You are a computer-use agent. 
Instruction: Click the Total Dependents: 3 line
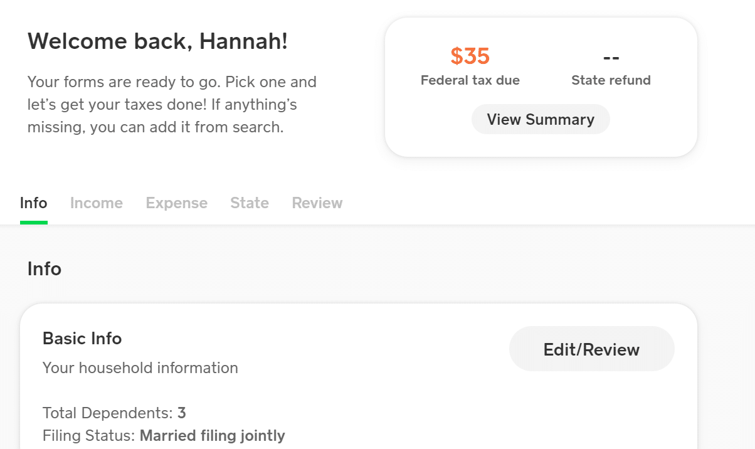tap(112, 413)
